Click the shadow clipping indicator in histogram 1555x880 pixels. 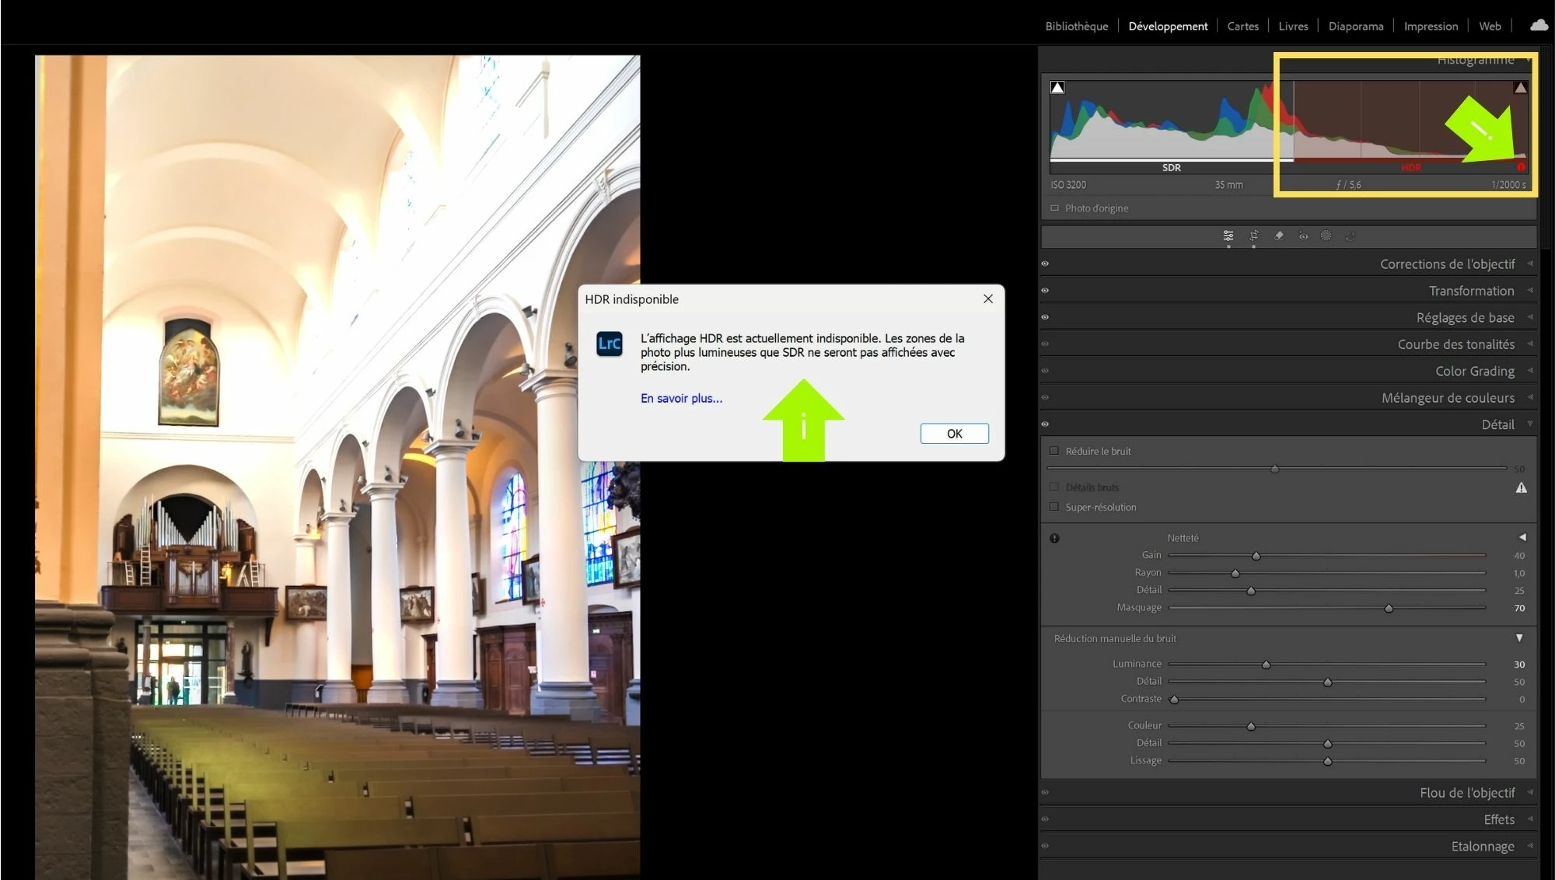click(1057, 88)
